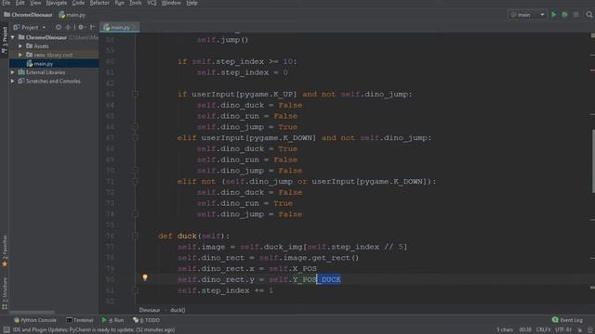
Task: Click the yellow lightbulb intention icon
Action: coord(145,277)
